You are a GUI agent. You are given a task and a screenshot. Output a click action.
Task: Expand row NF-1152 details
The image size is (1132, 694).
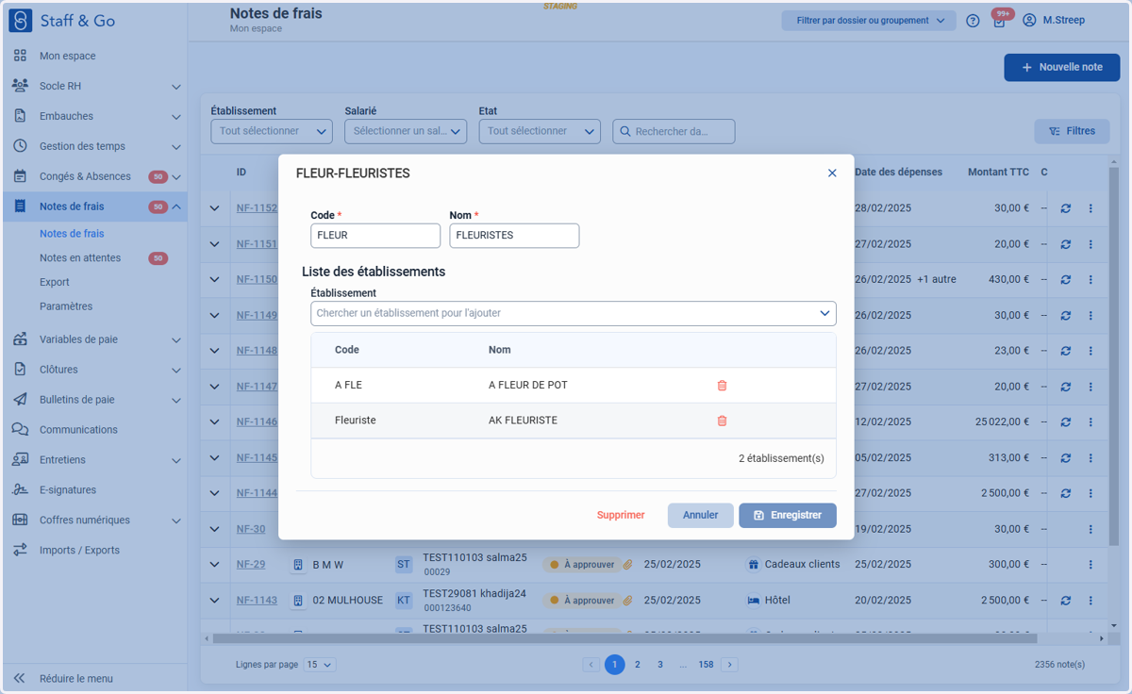[x=215, y=208]
